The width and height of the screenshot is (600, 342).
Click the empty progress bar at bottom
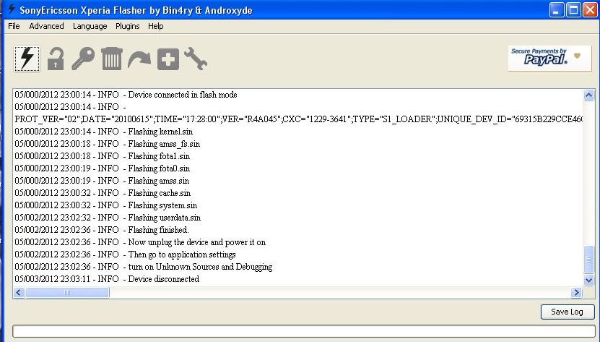coord(304,331)
